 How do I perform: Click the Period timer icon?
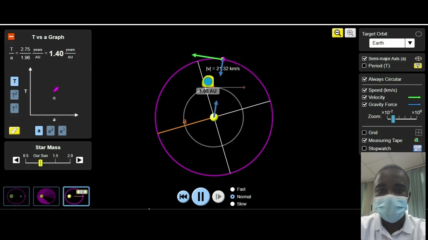pyautogui.click(x=418, y=66)
